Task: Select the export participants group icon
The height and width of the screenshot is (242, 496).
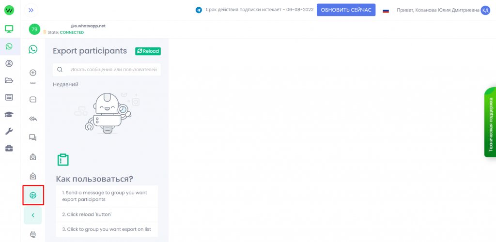Action: pyautogui.click(x=33, y=195)
